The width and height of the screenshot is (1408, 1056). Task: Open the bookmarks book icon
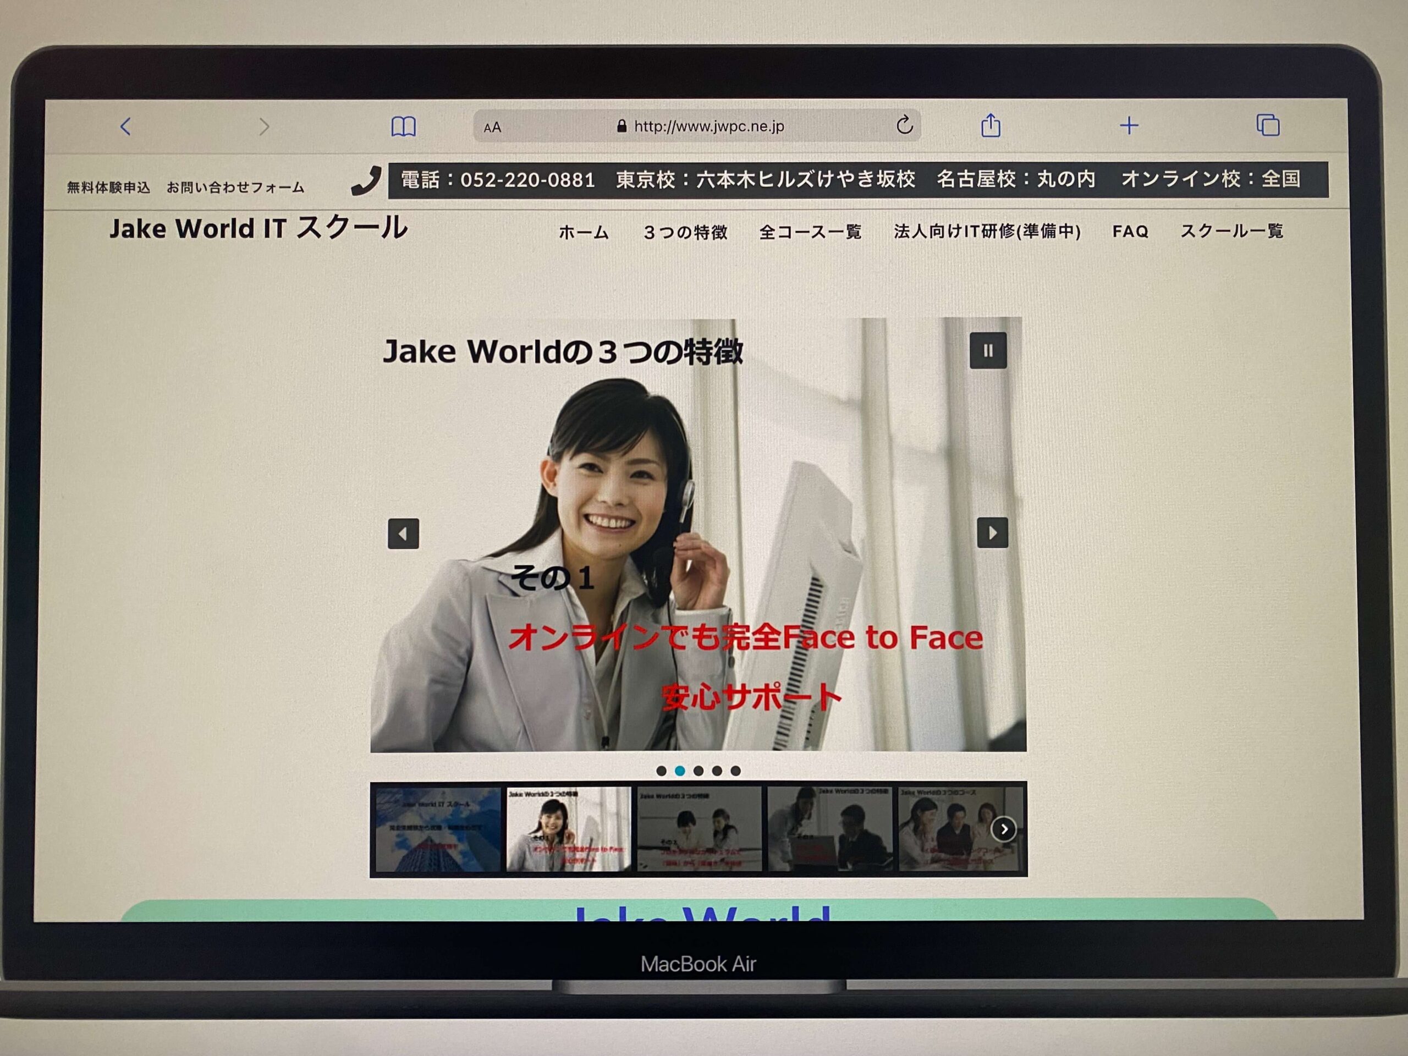[x=403, y=127]
